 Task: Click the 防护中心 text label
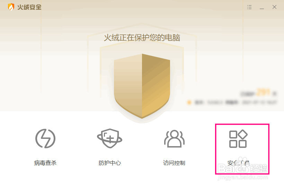pos(110,163)
